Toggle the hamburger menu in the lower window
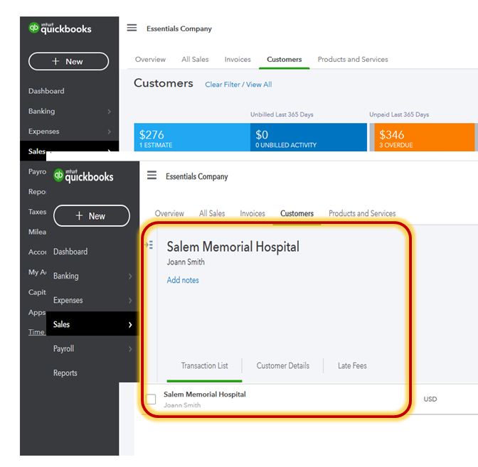478x467 pixels. [152, 175]
